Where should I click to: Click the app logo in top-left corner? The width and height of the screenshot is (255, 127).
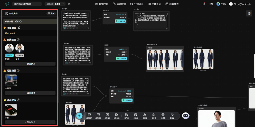pyautogui.click(x=7, y=4)
